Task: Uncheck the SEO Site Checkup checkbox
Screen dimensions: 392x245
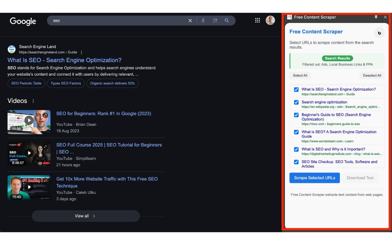Action: pyautogui.click(x=296, y=162)
